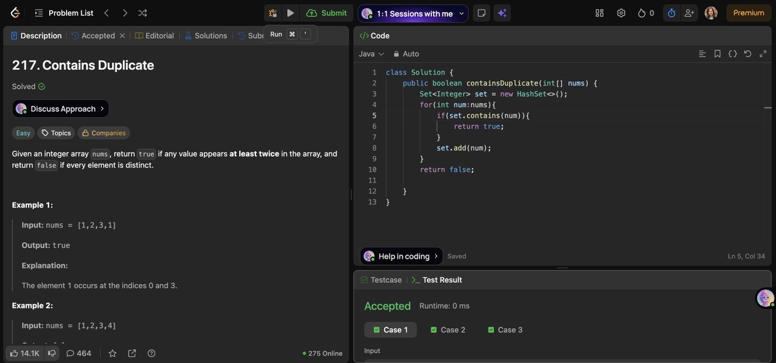Select Case 3 result

coord(504,329)
